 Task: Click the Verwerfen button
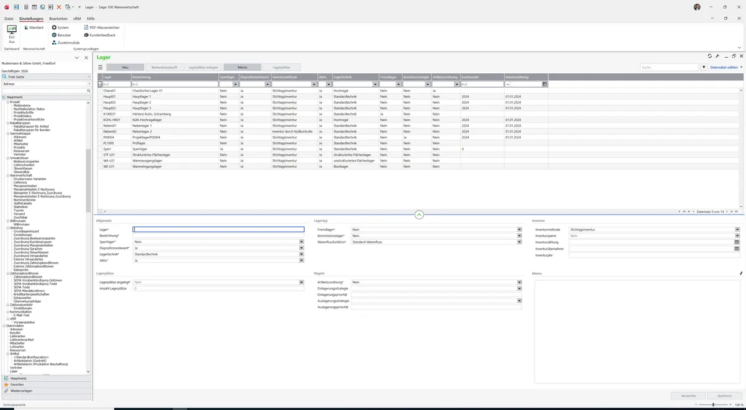[689, 396]
